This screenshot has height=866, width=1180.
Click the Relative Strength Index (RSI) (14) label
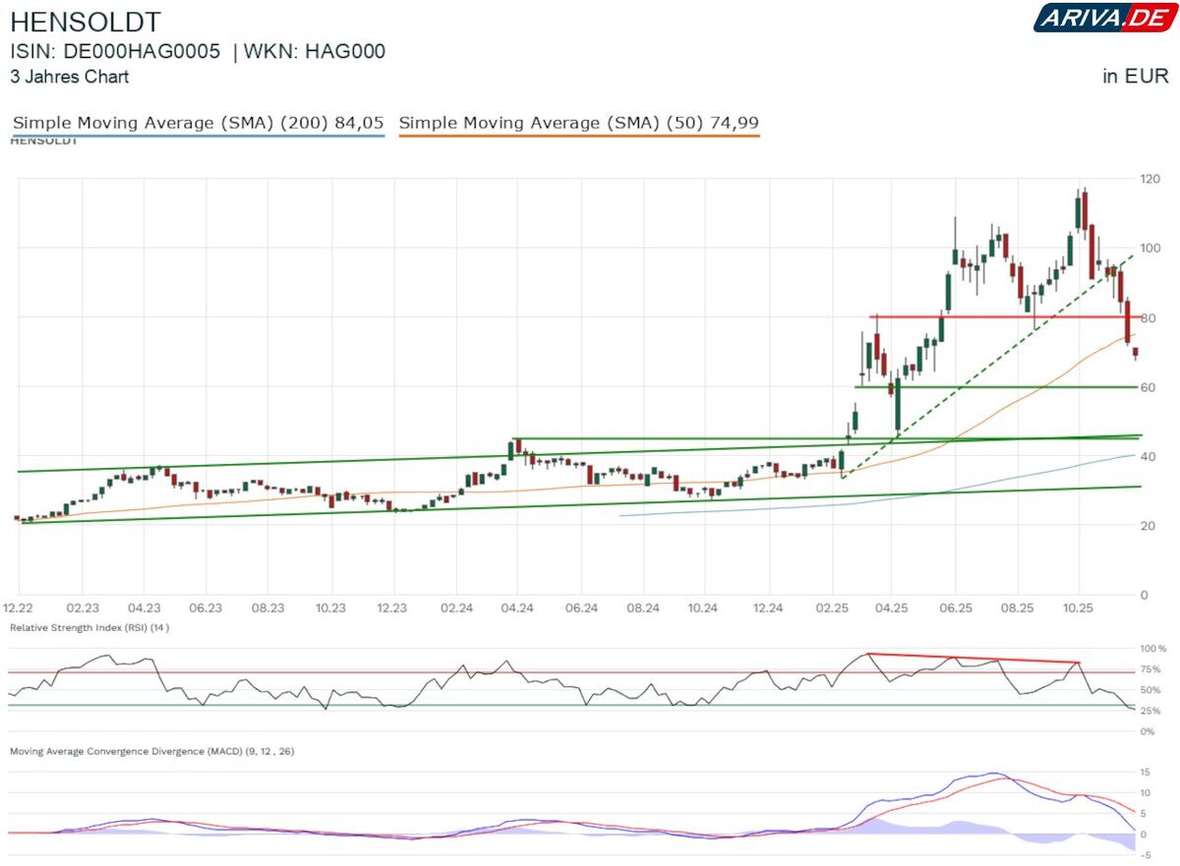coord(89,627)
